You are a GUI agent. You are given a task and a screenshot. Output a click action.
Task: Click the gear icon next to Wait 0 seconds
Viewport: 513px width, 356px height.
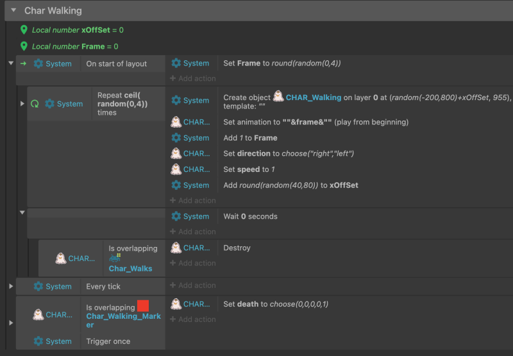176,216
